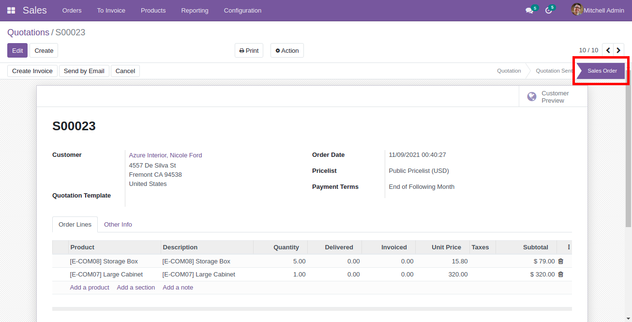632x322 pixels.
Task: Click Add a product link
Action: tap(90, 288)
